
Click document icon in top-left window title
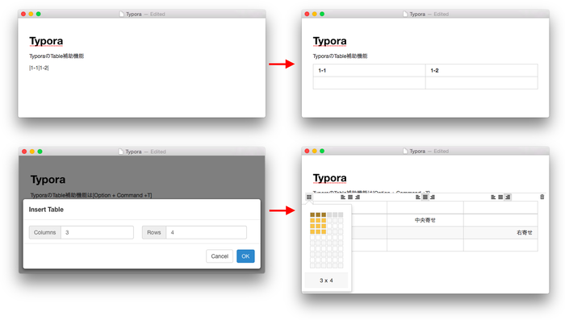121,14
